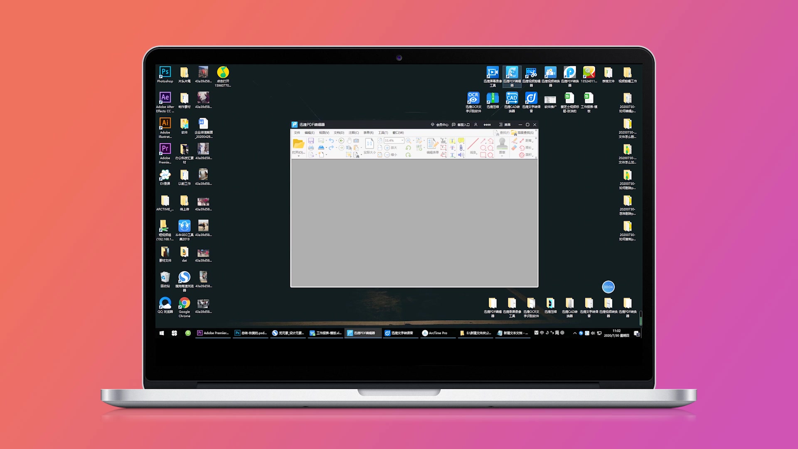Click the yellow sticky note comment icon
Viewport: 798px width, 449px height.
tap(461, 141)
